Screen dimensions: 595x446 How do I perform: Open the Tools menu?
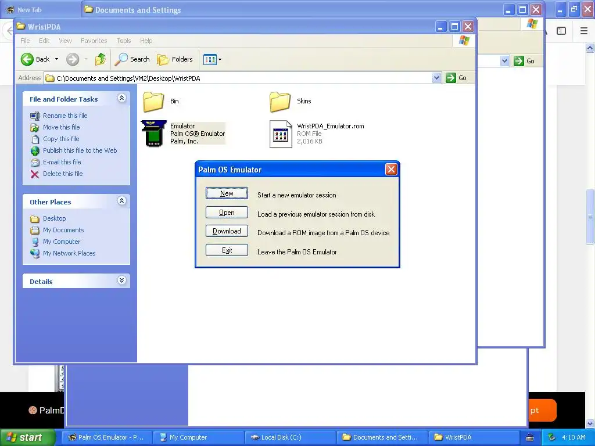[x=123, y=41]
